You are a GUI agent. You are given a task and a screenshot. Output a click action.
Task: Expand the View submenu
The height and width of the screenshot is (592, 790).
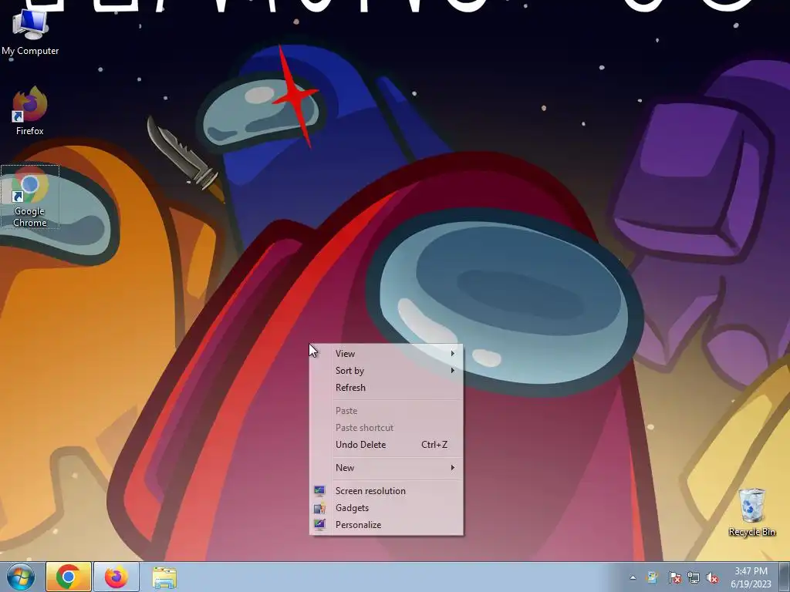pos(387,353)
